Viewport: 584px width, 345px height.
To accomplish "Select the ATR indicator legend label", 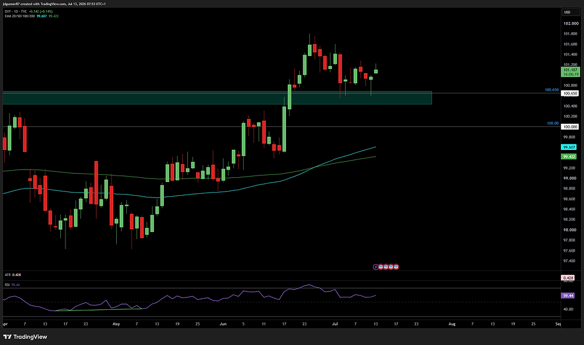I will pyautogui.click(x=7, y=275).
